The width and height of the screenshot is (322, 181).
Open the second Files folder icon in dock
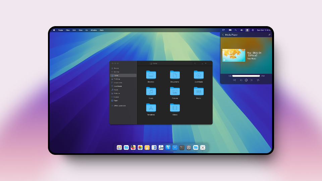point(196,147)
